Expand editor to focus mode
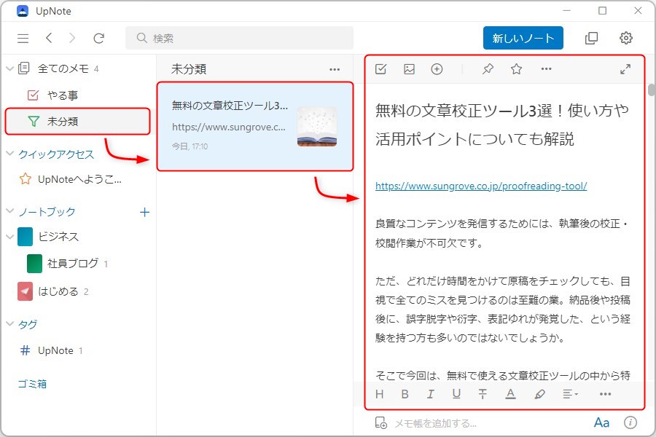Image resolution: width=656 pixels, height=437 pixels. 625,69
